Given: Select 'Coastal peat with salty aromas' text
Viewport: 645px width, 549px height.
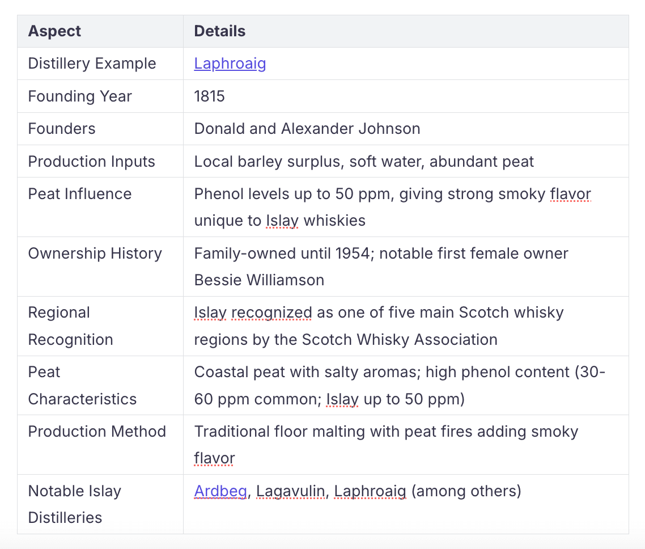Looking at the screenshot, I should point(306,372).
